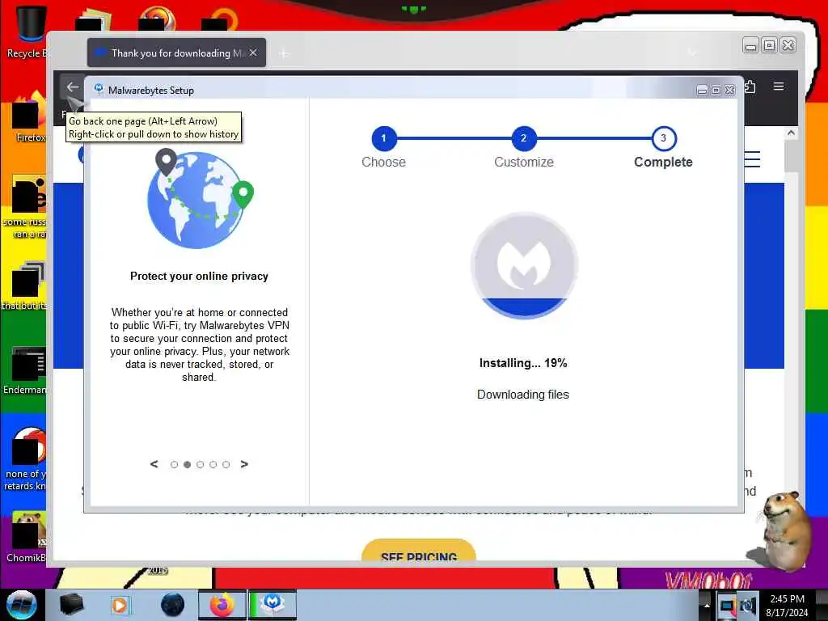Minimize the Malwarebytes Setup window
This screenshot has height=621, width=828.
(702, 91)
